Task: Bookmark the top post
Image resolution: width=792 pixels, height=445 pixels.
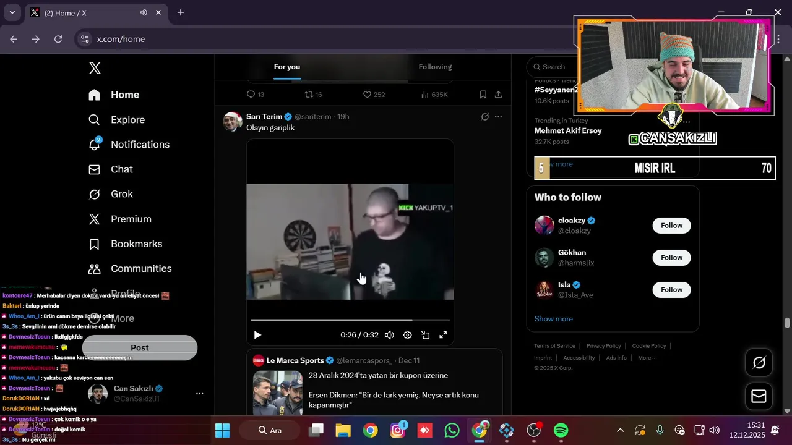Action: click(483, 95)
